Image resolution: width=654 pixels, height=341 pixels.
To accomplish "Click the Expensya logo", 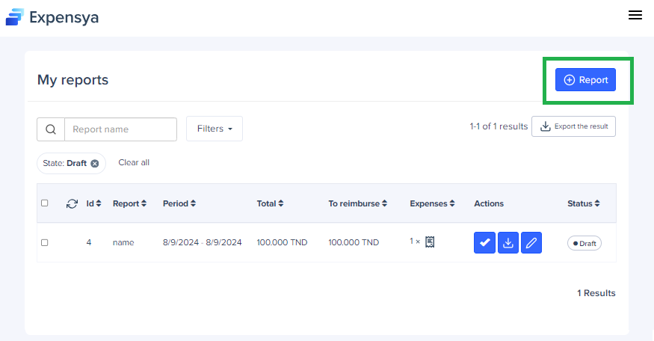I will [52, 16].
